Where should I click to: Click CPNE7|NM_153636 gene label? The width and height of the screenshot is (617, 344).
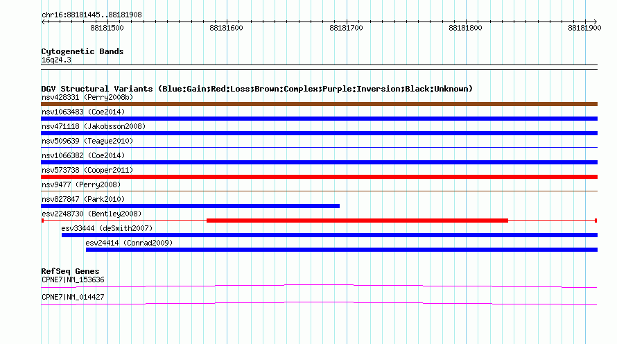pos(73,279)
